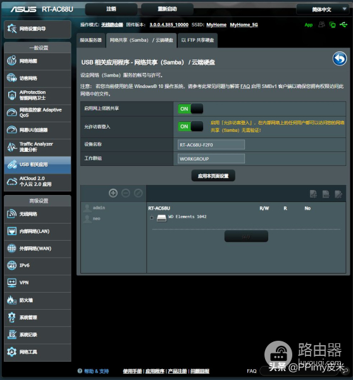This screenshot has width=353, height=380.
Task: Open the FAQ link in the note
Action: (245, 87)
